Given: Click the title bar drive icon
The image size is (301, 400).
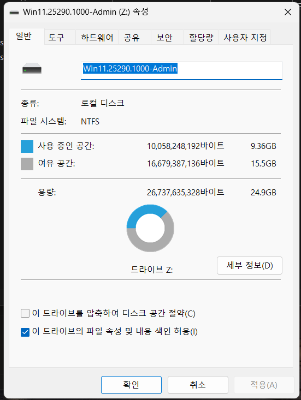Looking at the screenshot, I should pyautogui.click(x=14, y=12).
